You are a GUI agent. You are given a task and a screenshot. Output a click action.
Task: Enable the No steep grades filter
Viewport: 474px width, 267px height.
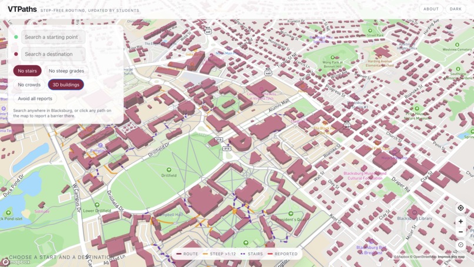click(x=66, y=71)
